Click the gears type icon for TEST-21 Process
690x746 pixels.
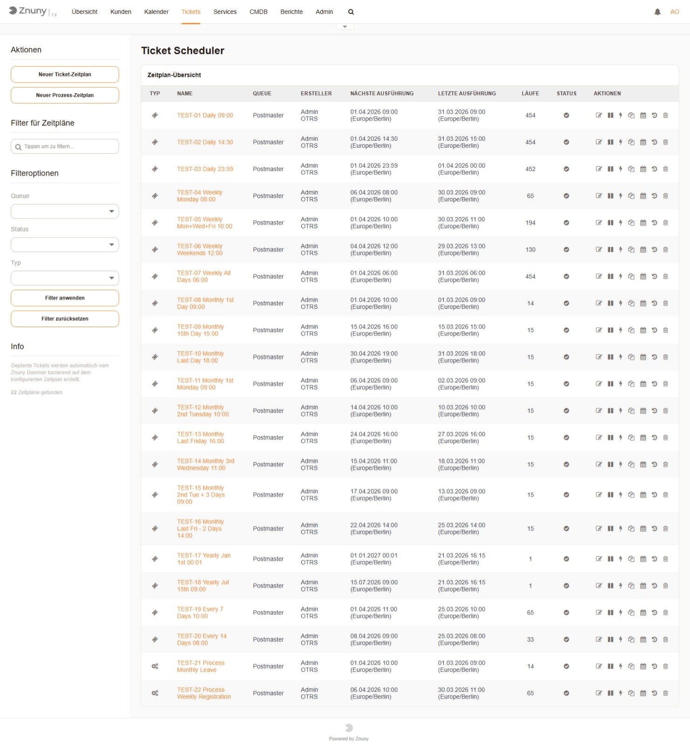pos(155,666)
